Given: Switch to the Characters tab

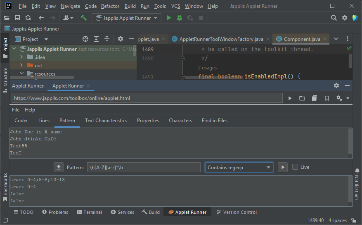Looking at the screenshot, I should click(180, 121).
